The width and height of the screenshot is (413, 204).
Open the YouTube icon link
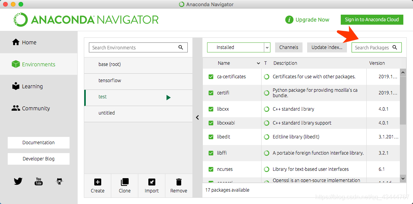[x=39, y=181]
